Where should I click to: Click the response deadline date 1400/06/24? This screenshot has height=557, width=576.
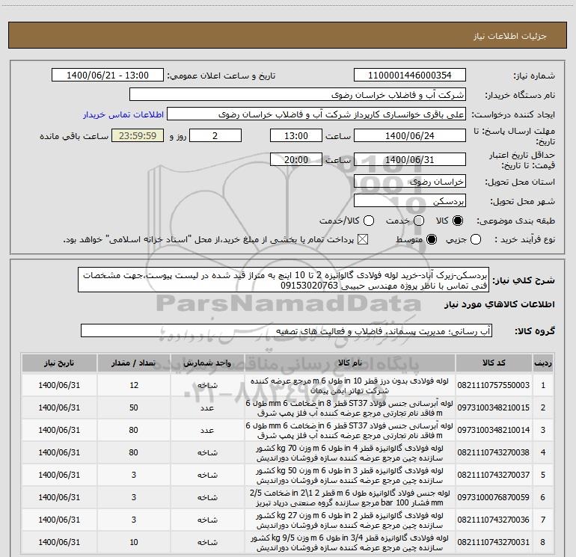click(410, 135)
